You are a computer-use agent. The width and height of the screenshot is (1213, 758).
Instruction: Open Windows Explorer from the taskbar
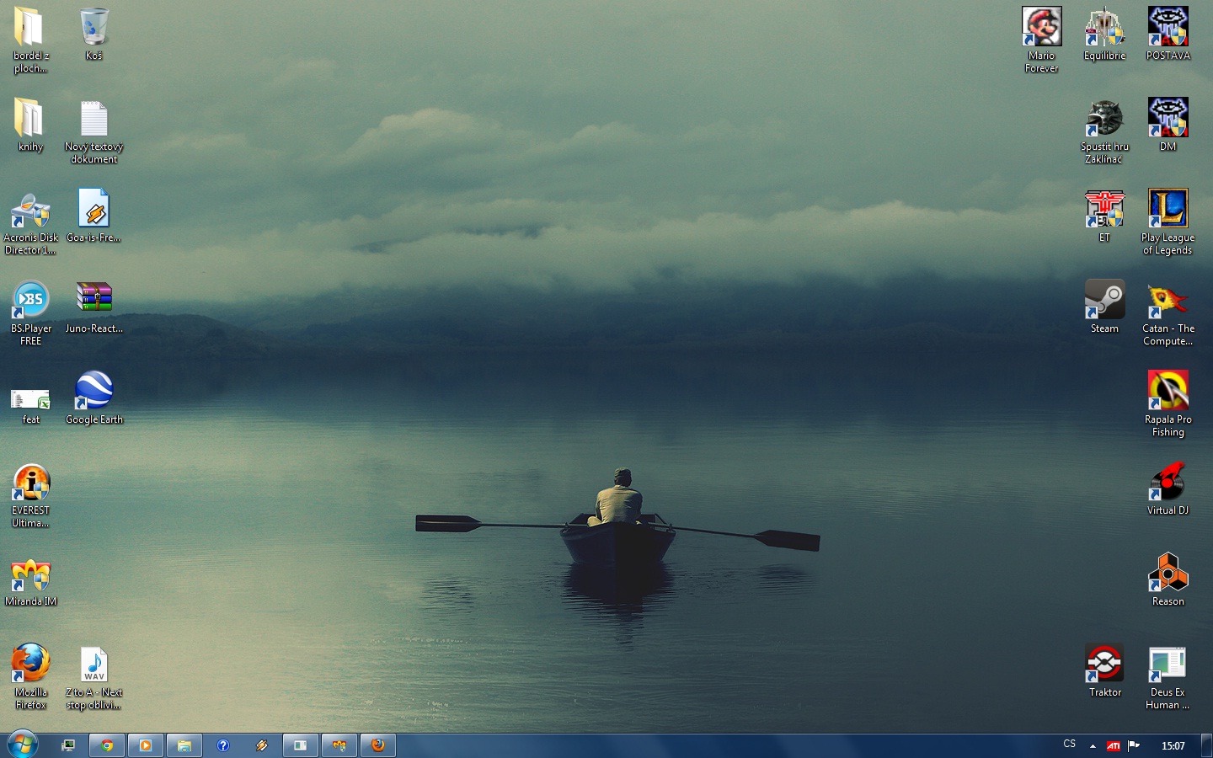point(184,745)
